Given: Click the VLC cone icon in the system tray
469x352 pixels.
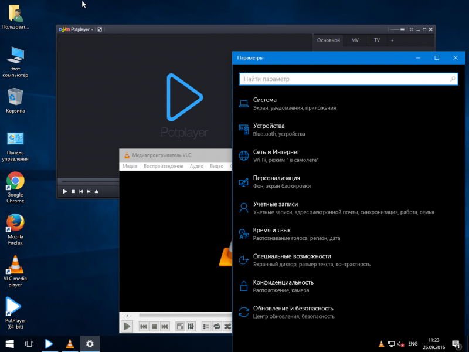Looking at the screenshot, I should click(x=382, y=344).
